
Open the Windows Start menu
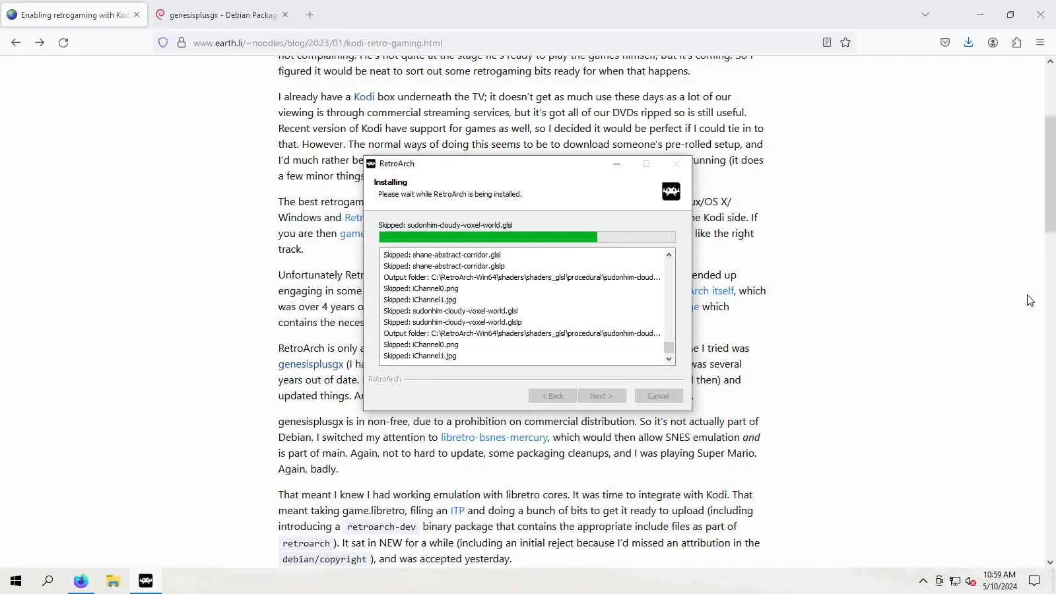tap(16, 581)
